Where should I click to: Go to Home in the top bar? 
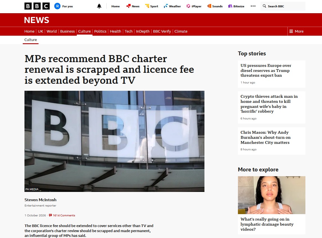(115, 6)
